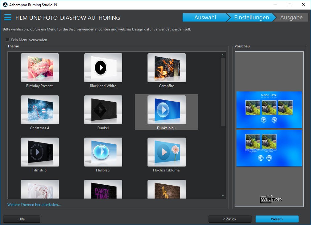Select the Birthday Present theme
Image resolution: width=311 pixels, height=225 pixels.
pos(39,68)
